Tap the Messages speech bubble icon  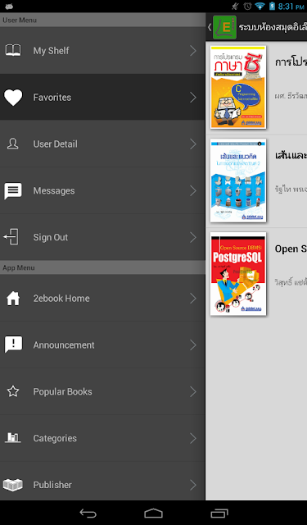13,191
